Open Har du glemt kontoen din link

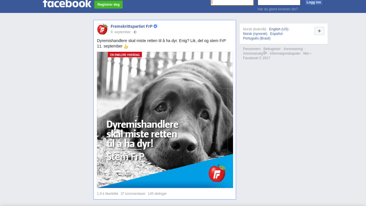pyautogui.click(x=278, y=9)
